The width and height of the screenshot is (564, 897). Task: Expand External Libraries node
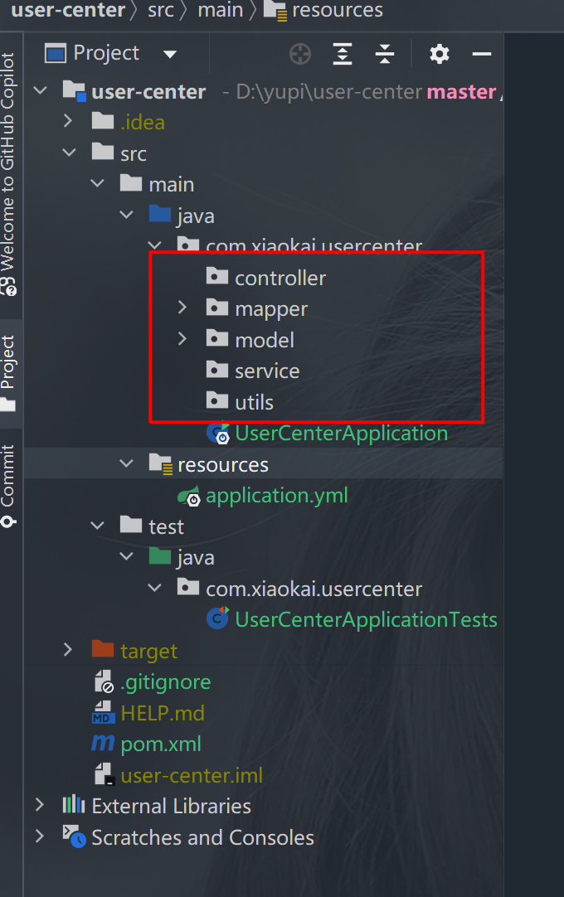point(40,806)
